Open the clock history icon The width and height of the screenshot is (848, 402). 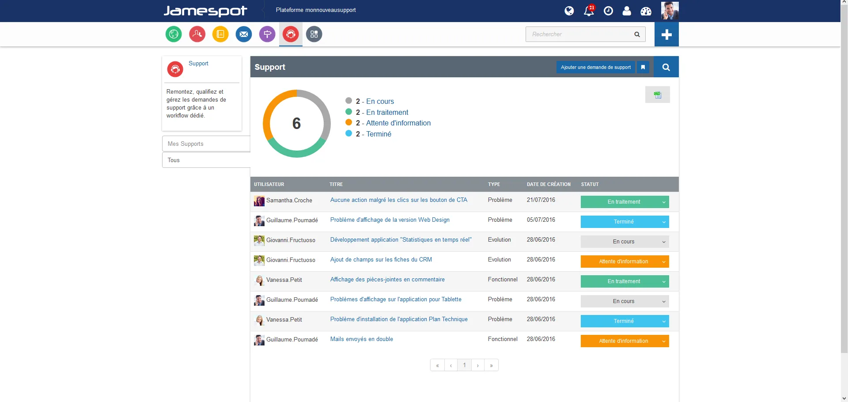(x=608, y=11)
